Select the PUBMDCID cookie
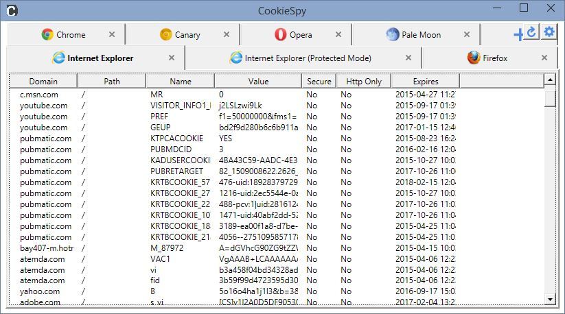 pos(171,149)
